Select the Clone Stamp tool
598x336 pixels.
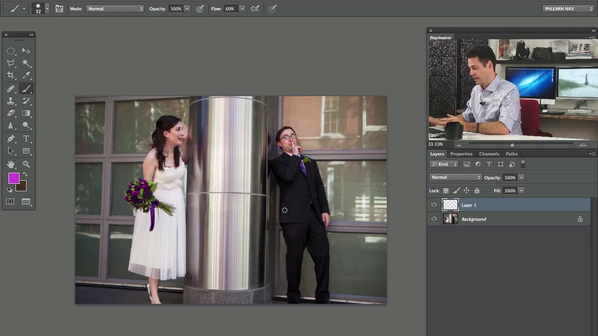pos(10,101)
